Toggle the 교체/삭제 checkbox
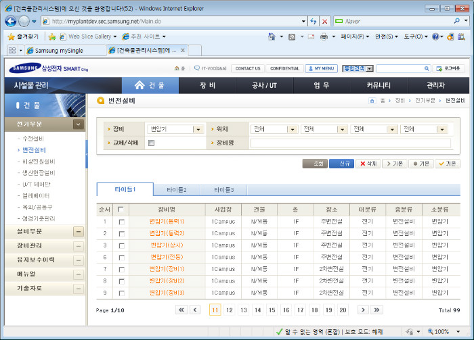 [x=151, y=143]
